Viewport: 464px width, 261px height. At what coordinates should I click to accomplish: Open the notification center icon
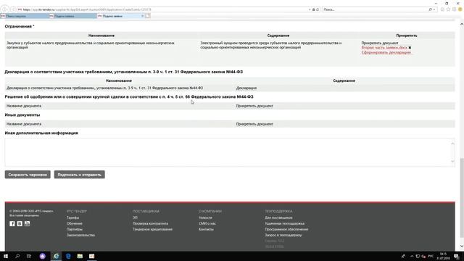pyautogui.click(x=457, y=256)
